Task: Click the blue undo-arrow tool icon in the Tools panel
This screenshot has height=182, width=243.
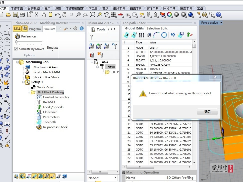Action: (x=114, y=46)
